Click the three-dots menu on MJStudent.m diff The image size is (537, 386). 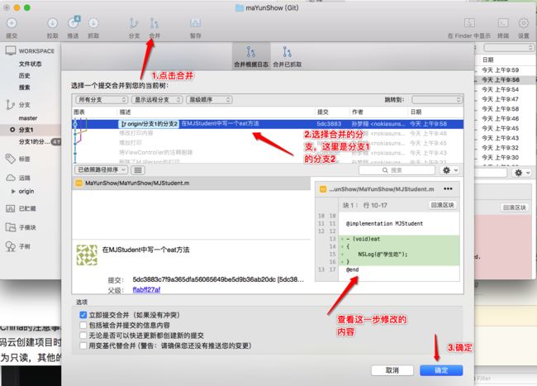[x=448, y=188]
